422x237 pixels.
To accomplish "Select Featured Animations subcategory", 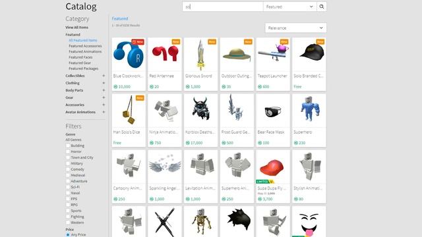I will (x=85, y=51).
